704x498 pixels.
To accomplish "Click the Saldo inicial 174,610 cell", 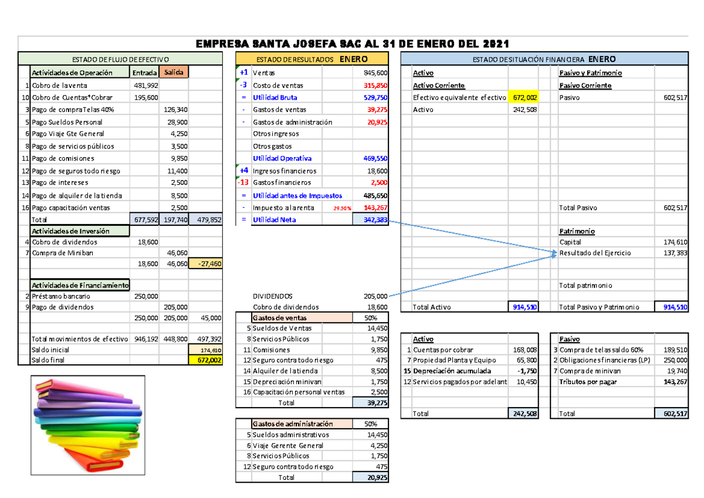I will click(206, 350).
